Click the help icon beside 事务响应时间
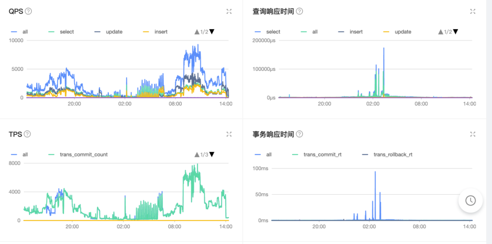492x244 pixels. pyautogui.click(x=299, y=134)
